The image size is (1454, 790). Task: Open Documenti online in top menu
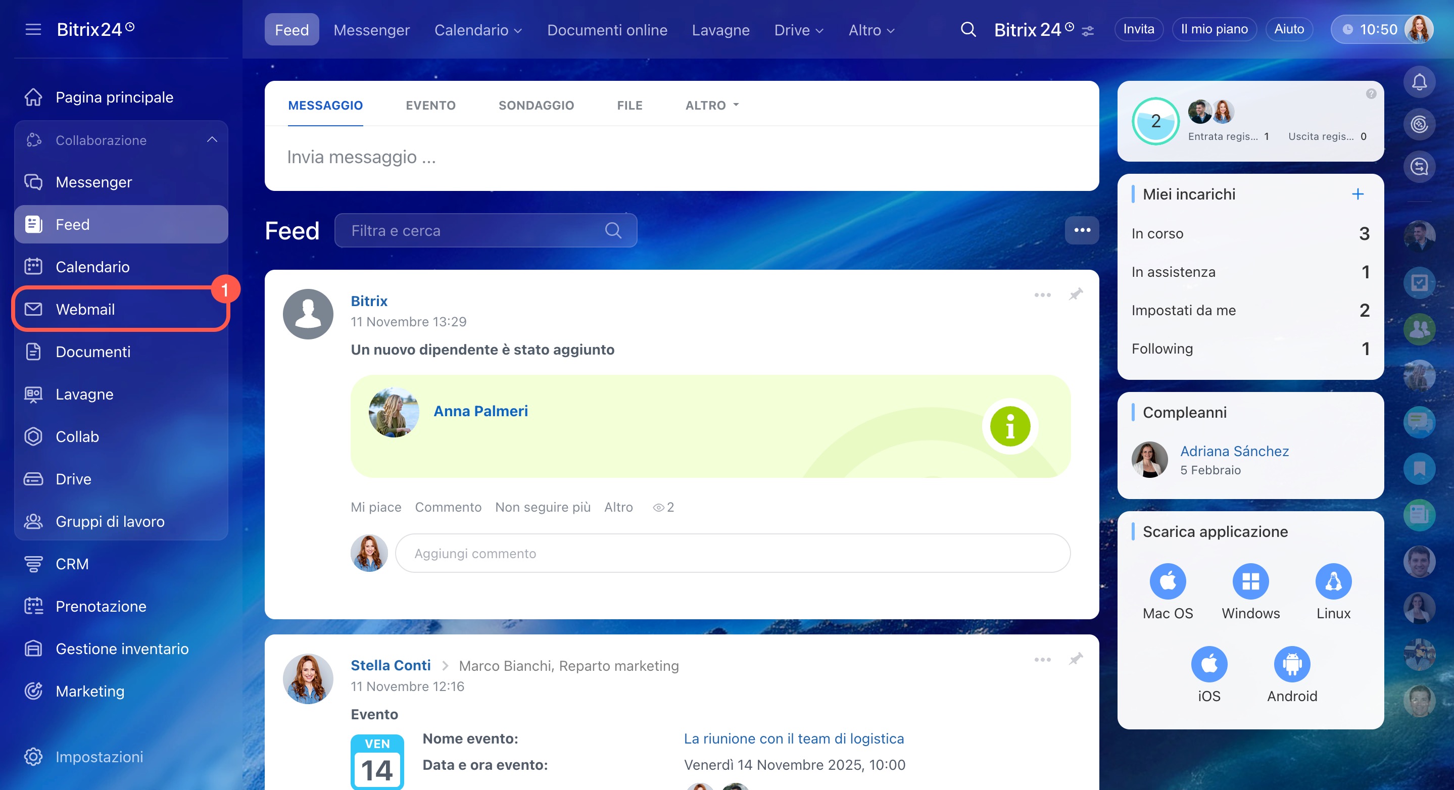(607, 30)
